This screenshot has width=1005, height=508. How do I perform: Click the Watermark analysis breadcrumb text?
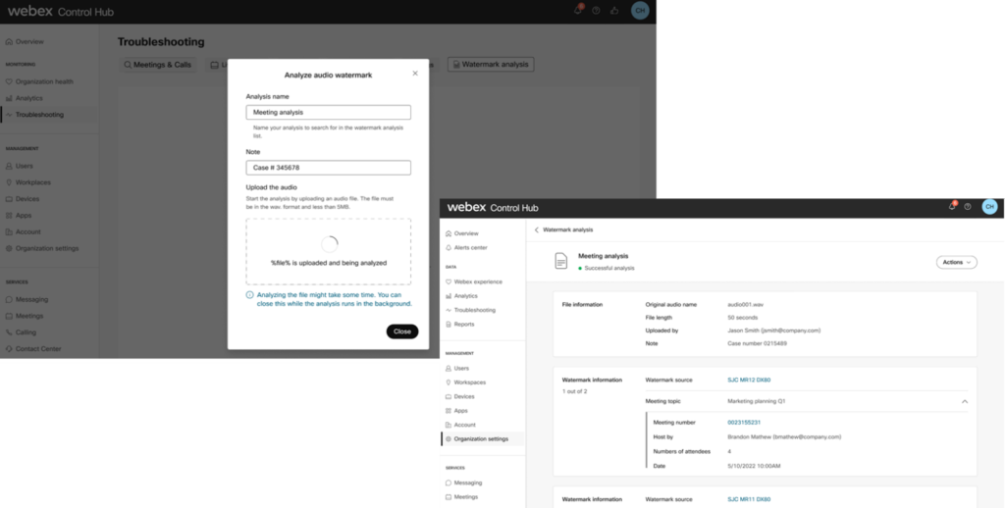pyautogui.click(x=568, y=229)
